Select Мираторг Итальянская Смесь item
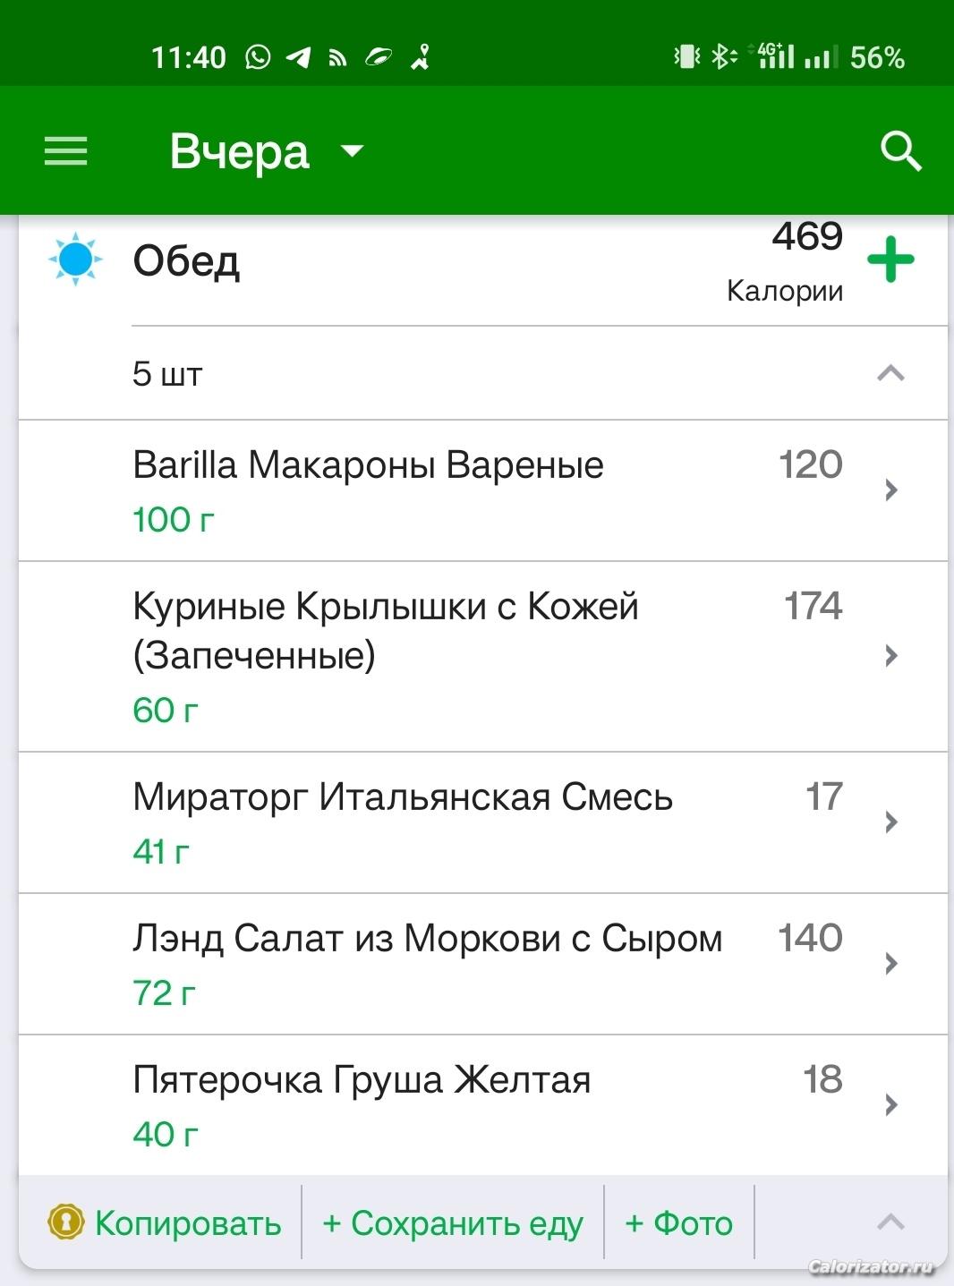Image resolution: width=954 pixels, height=1286 pixels. (483, 822)
